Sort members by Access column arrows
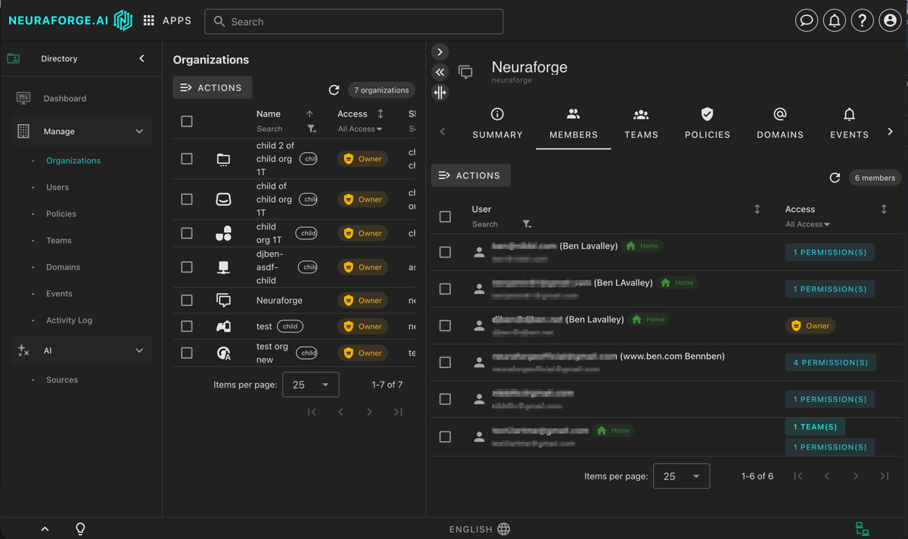This screenshot has width=908, height=539. (884, 209)
